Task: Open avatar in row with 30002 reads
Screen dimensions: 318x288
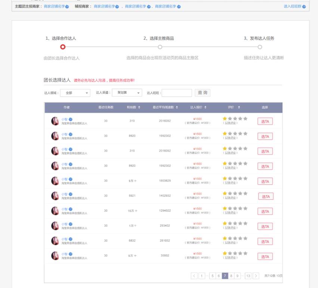Action: (x=55, y=256)
